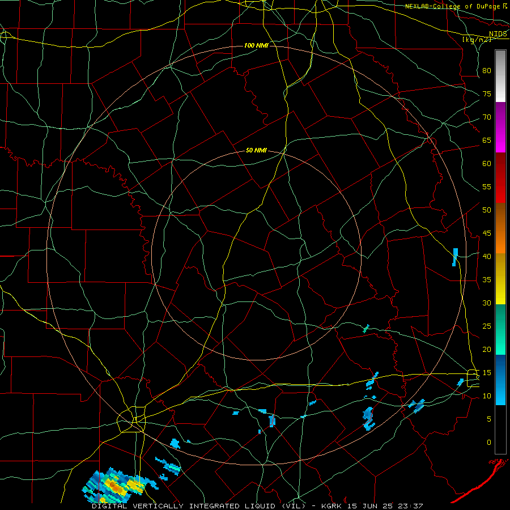510x510 pixels.
Task: Click the tall light-blue echo near the east edge
Action: [455, 257]
